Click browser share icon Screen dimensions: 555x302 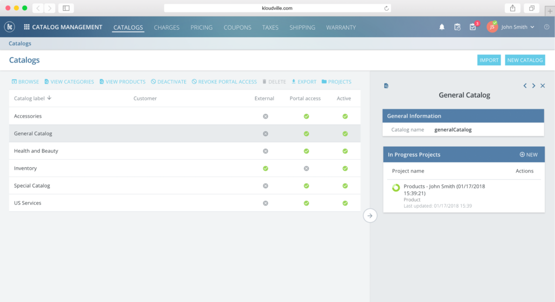pos(512,8)
